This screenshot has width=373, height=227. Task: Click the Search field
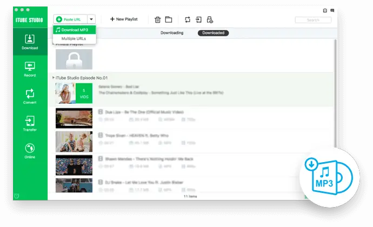(x=313, y=20)
